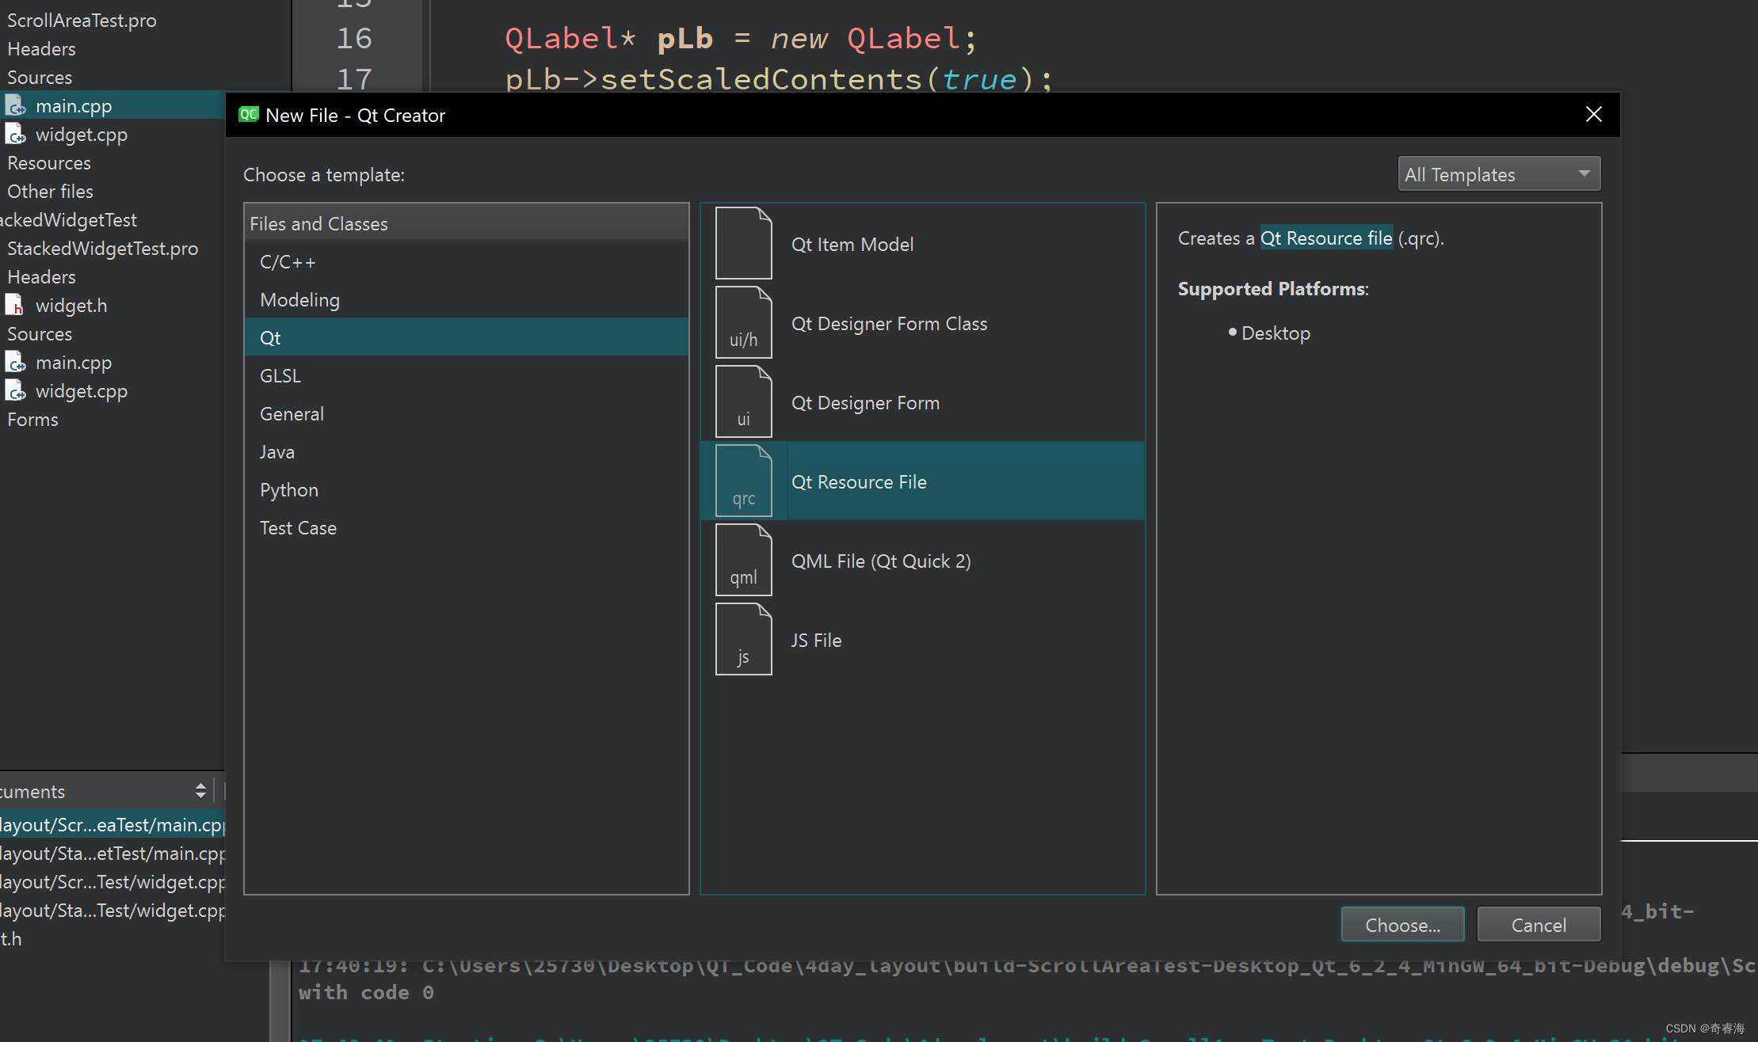Click the qrc Resource File icon
The height and width of the screenshot is (1042, 1758).
tap(743, 481)
